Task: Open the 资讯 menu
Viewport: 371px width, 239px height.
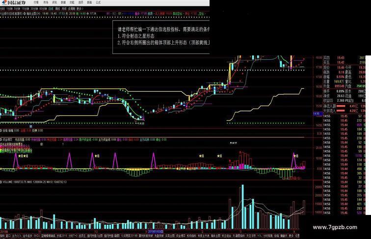Action: 54,2
